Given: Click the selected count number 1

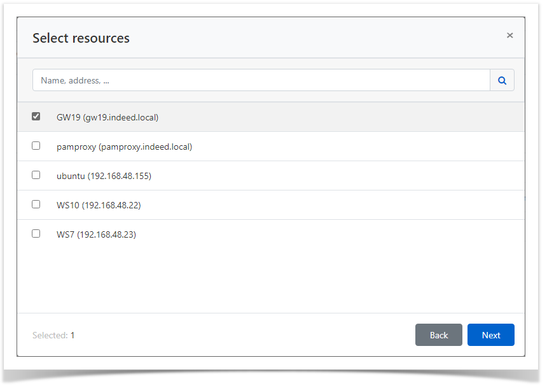Looking at the screenshot, I should 73,335.
